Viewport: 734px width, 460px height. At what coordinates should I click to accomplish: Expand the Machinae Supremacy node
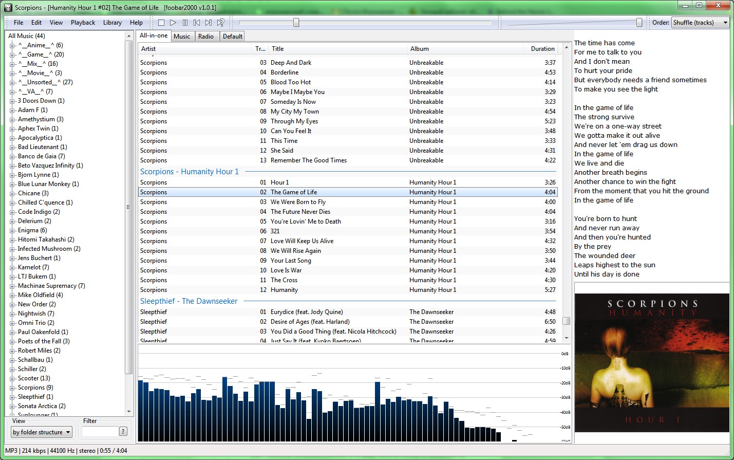(x=12, y=286)
